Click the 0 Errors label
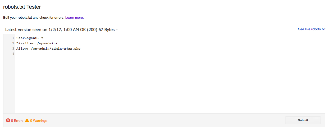The height and width of the screenshot is (130, 328). pyautogui.click(x=17, y=121)
